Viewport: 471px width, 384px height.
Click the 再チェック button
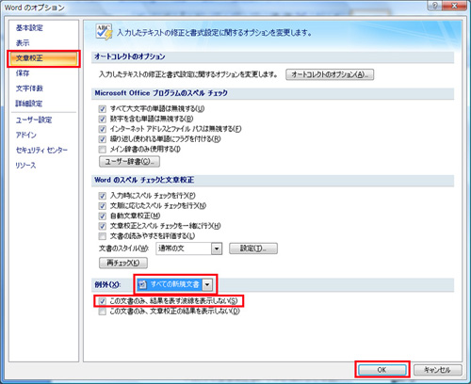click(x=123, y=263)
